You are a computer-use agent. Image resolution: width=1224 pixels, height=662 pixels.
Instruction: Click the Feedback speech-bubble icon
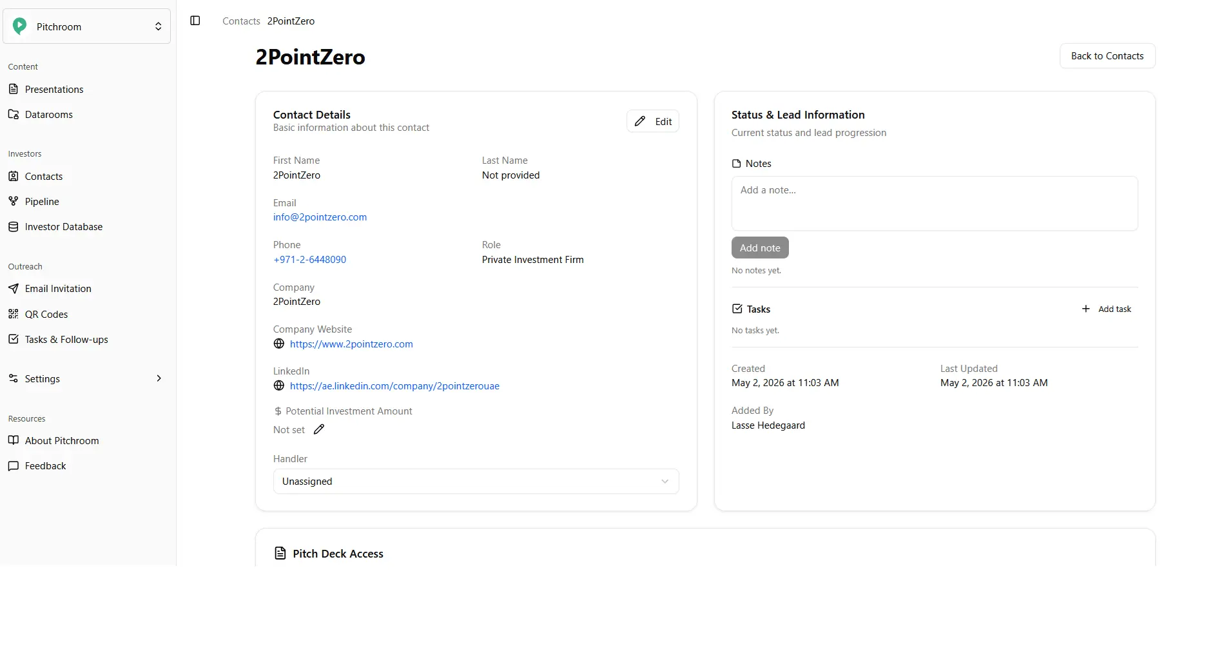(14, 465)
